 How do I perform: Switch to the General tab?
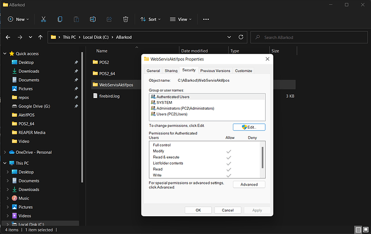pyautogui.click(x=153, y=71)
